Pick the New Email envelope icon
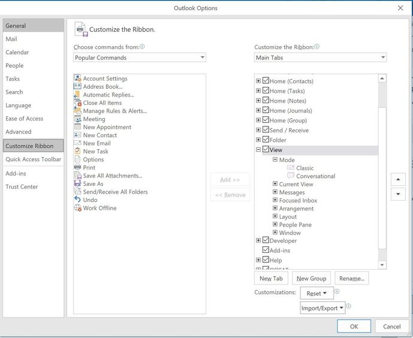413x338 pixels. click(x=78, y=143)
